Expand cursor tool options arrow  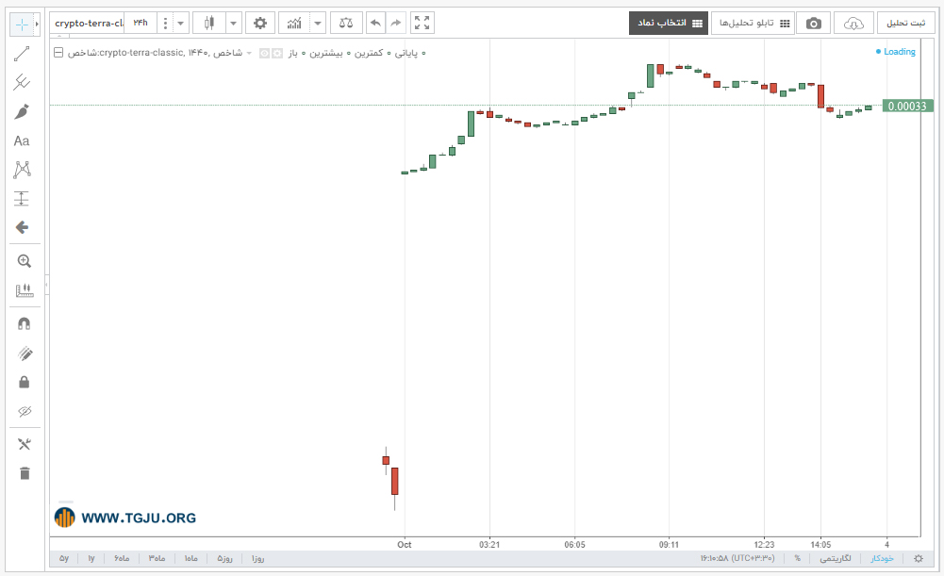(37, 25)
